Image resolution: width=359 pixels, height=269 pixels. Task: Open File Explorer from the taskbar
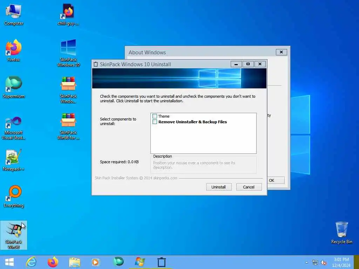click(75, 262)
